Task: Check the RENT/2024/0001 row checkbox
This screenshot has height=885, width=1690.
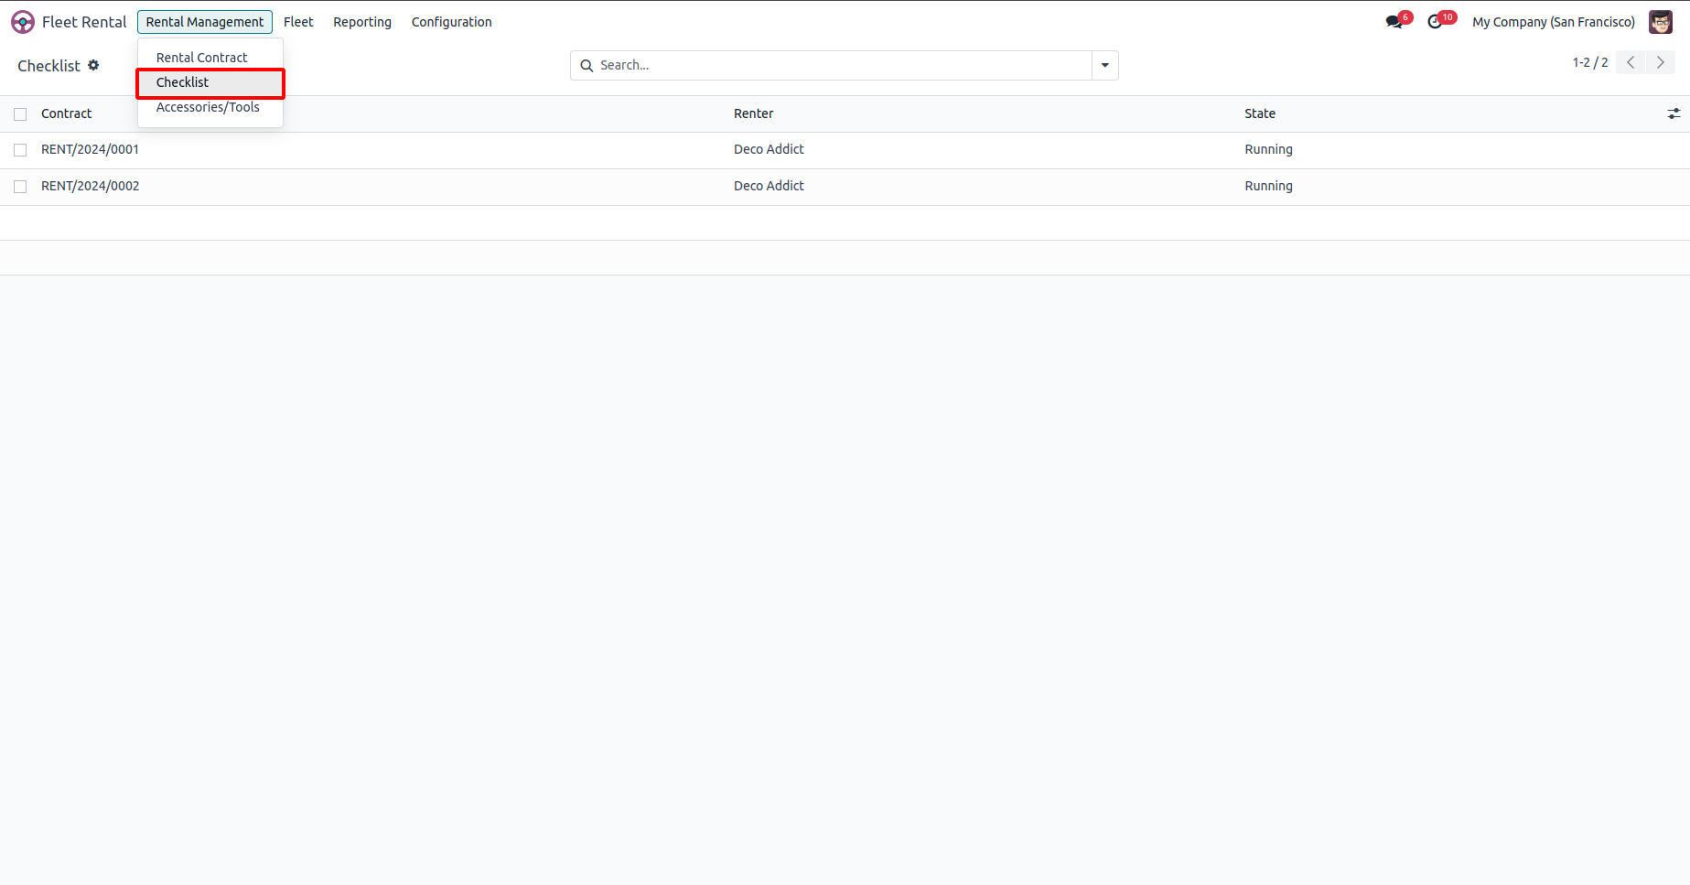Action: pyautogui.click(x=20, y=150)
